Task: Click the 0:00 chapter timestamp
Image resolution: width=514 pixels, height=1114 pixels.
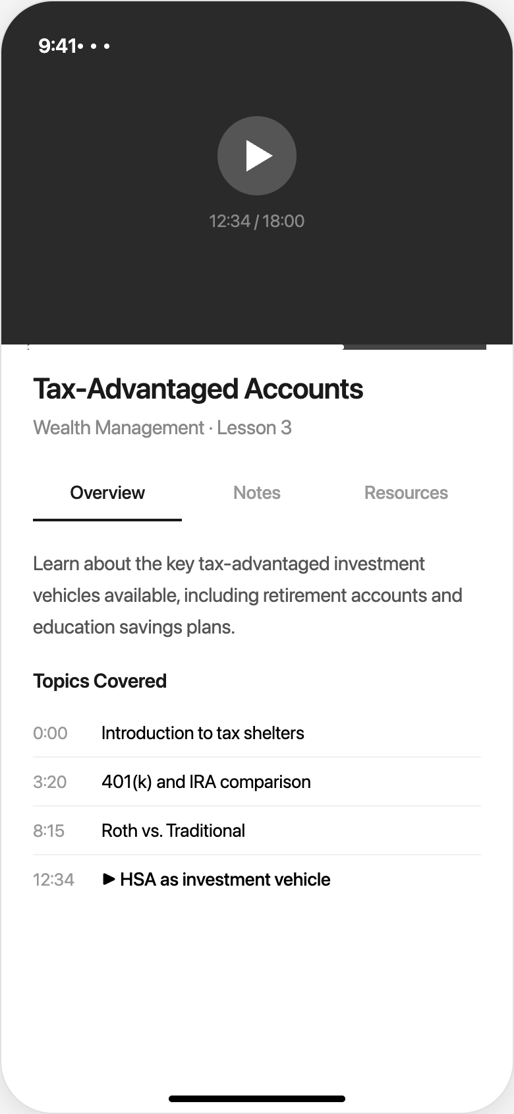Action: coord(50,733)
